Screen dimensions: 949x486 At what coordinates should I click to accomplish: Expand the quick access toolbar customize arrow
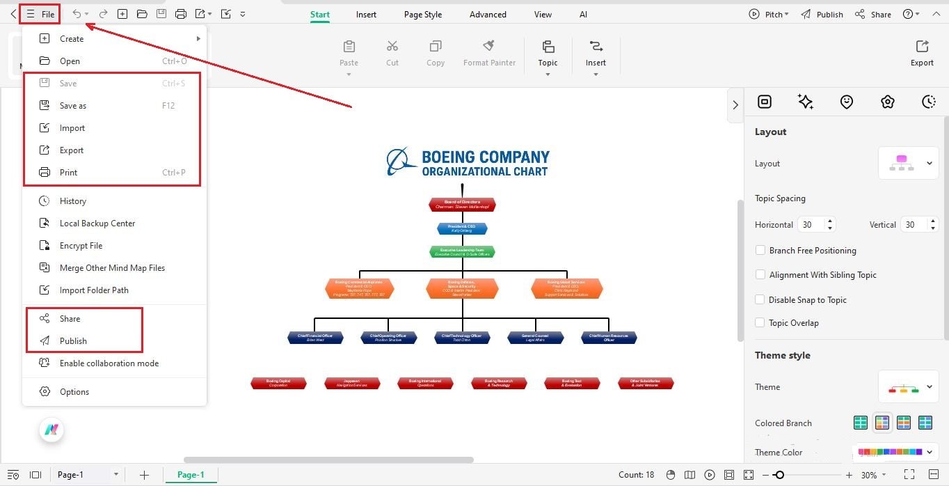coord(242,14)
